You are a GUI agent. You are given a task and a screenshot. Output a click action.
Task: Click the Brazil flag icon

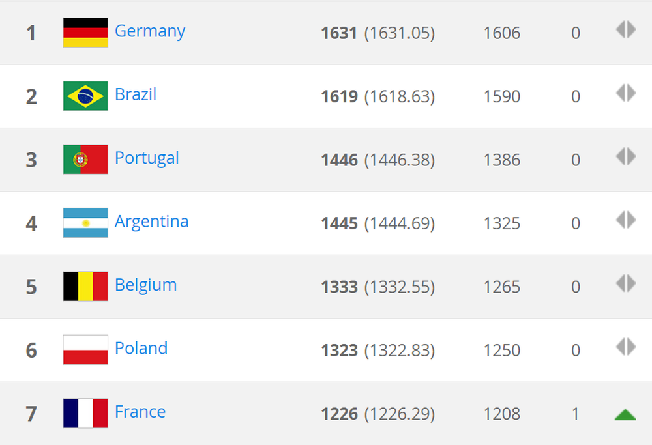tap(85, 96)
